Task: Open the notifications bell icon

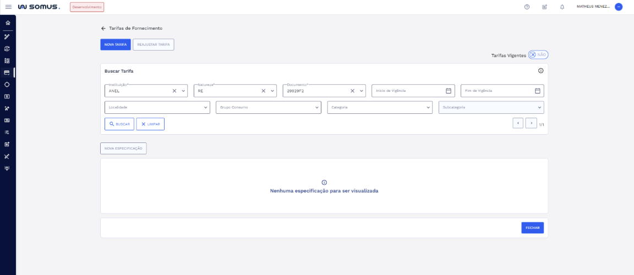Action: click(x=562, y=7)
